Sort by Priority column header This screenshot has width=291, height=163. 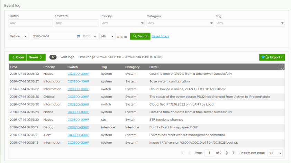coord(49,67)
